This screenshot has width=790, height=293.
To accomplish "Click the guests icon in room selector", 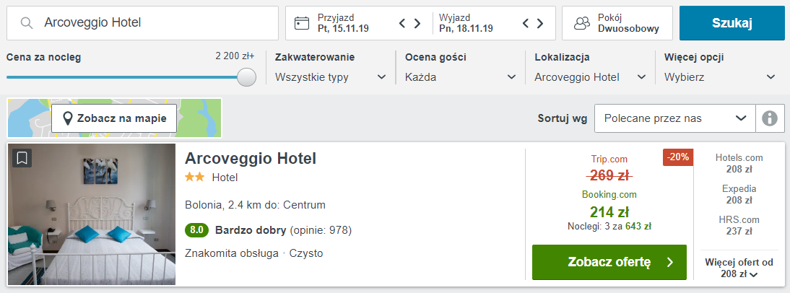I will click(582, 23).
